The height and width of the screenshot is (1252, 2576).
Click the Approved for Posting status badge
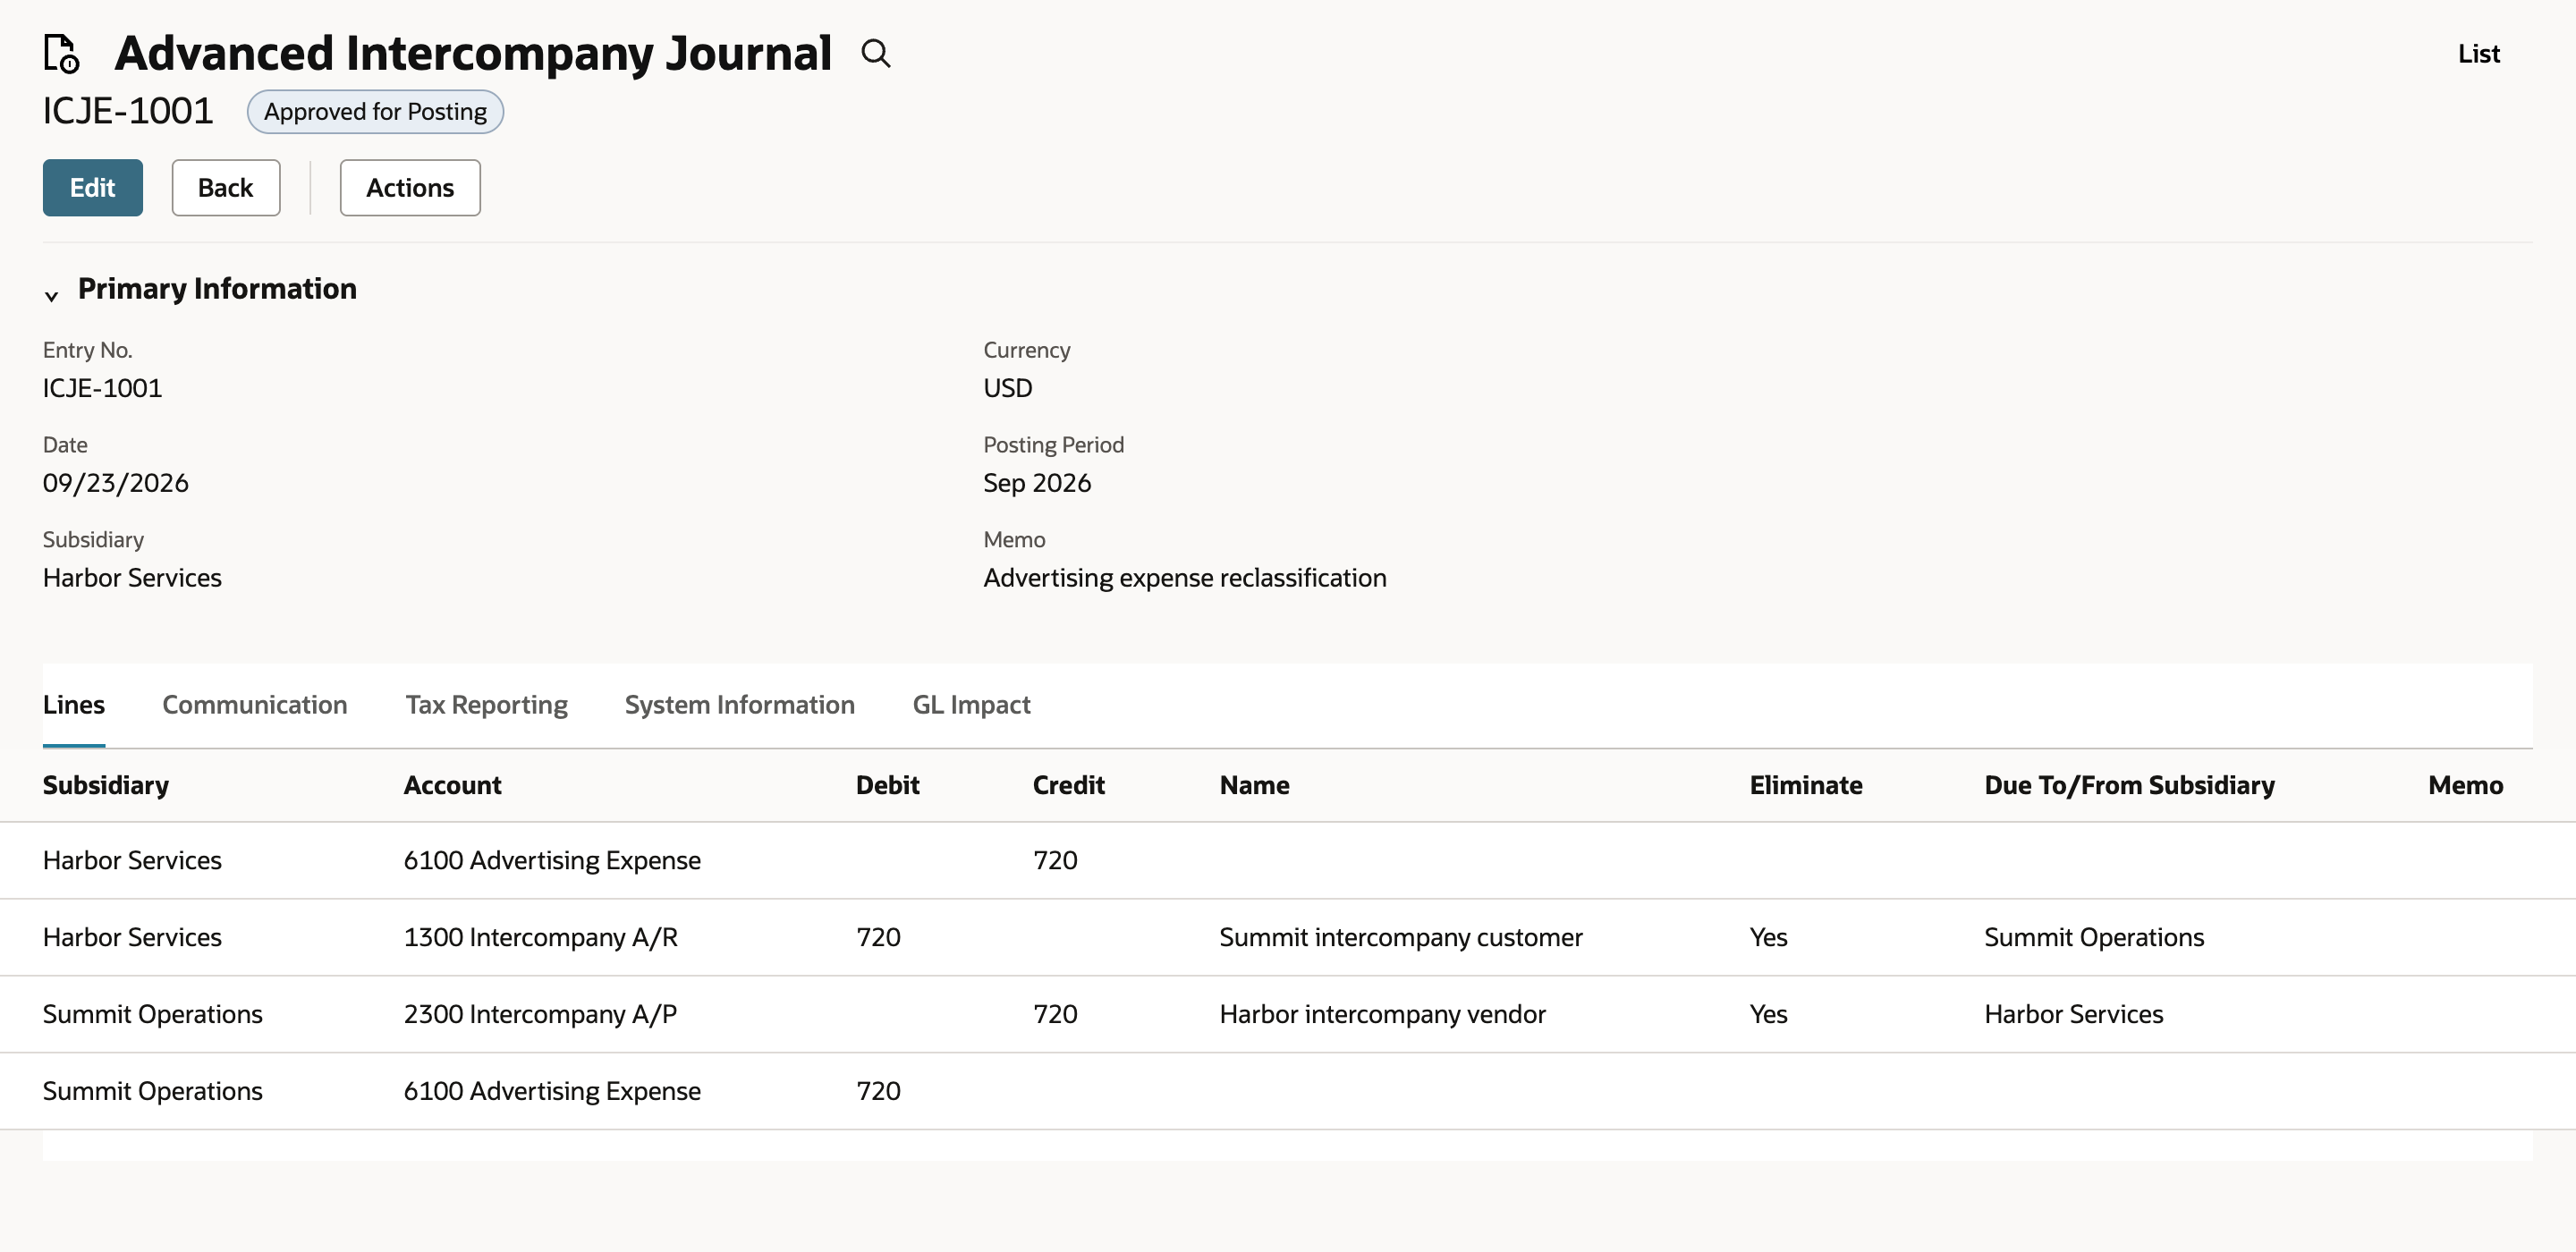[375, 111]
